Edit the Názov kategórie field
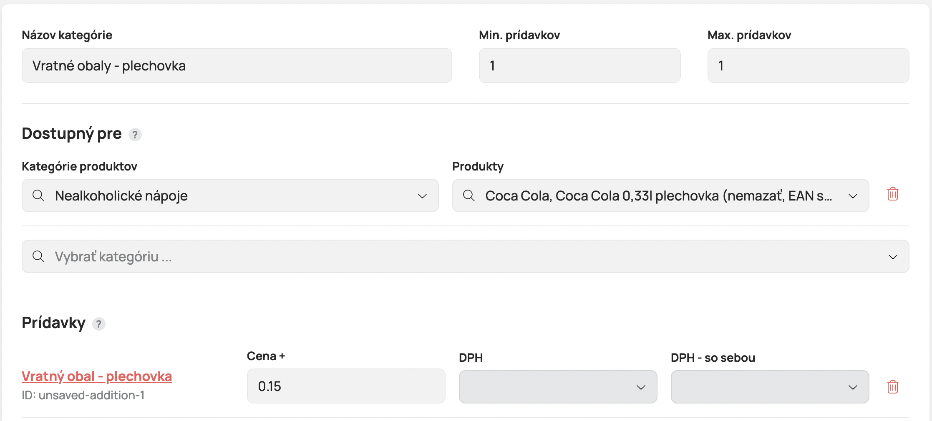932x421 pixels. (237, 65)
